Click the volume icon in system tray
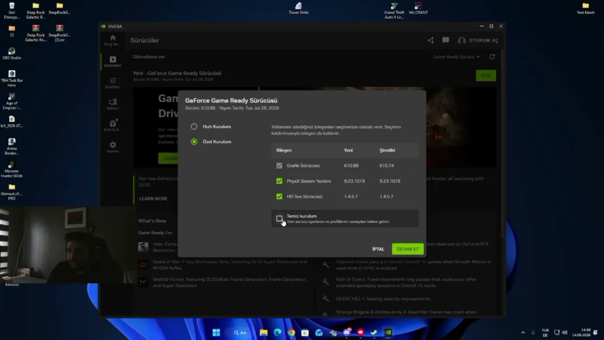This screenshot has width=604, height=340. pos(564,332)
